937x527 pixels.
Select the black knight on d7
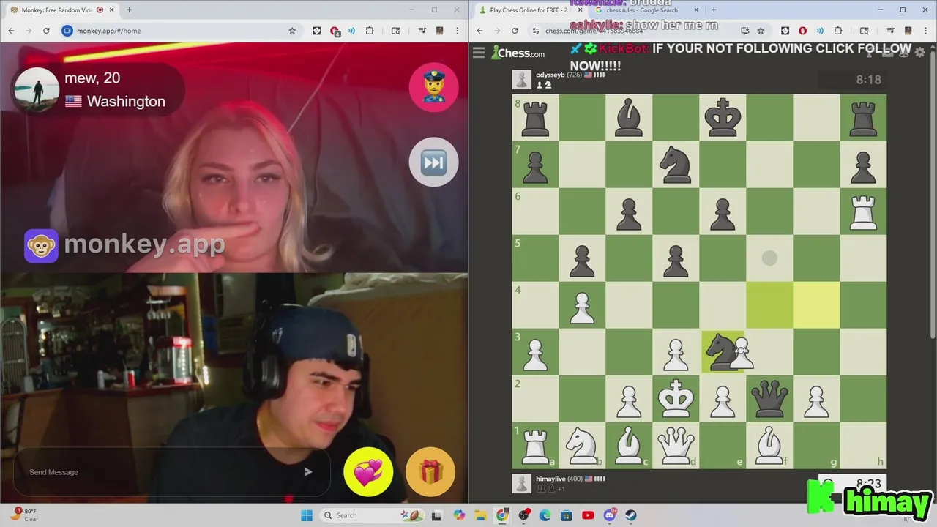(676, 164)
